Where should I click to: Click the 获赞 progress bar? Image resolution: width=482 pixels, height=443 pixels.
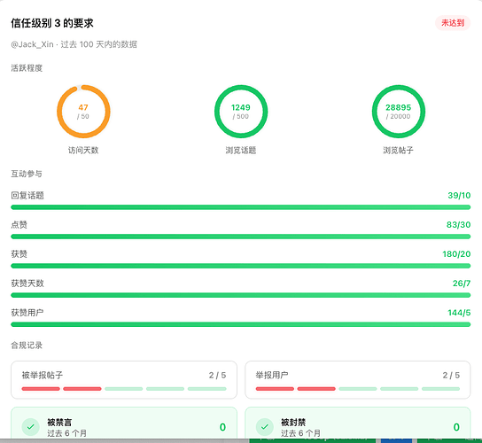tap(241, 266)
